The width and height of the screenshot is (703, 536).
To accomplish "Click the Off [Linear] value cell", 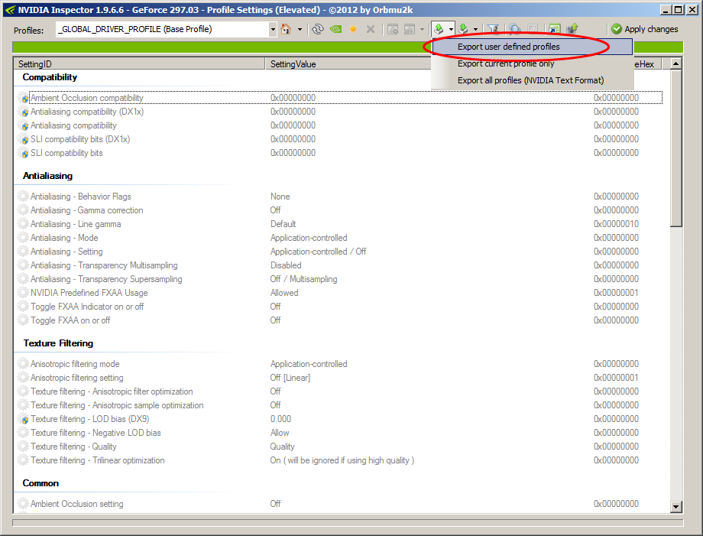I will (290, 378).
